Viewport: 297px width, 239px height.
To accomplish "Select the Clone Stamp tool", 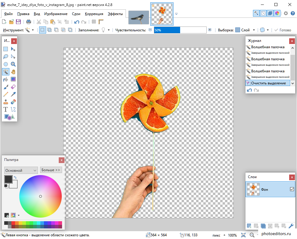I will point(6,102).
